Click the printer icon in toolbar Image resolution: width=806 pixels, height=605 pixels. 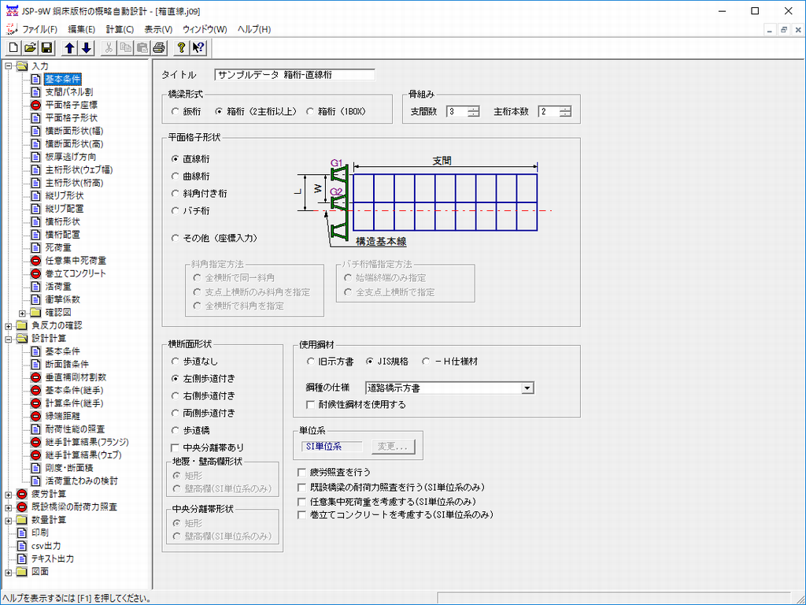pos(159,48)
